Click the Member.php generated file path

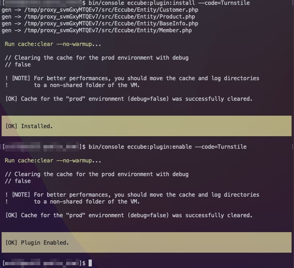click(x=108, y=30)
